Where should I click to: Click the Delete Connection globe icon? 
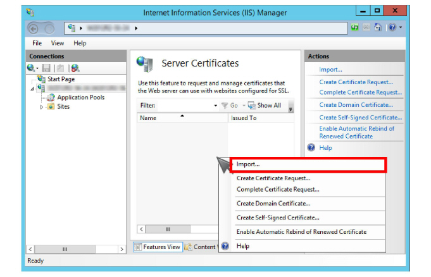75,68
